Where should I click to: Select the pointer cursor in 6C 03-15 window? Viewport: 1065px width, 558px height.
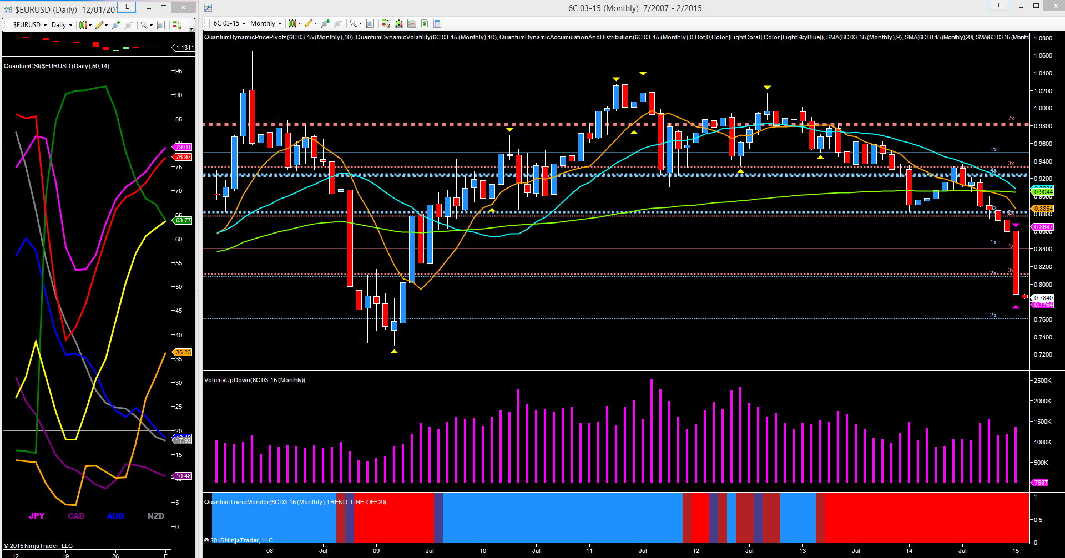point(353,23)
